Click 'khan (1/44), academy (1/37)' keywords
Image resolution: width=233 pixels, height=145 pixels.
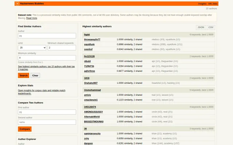165,144
